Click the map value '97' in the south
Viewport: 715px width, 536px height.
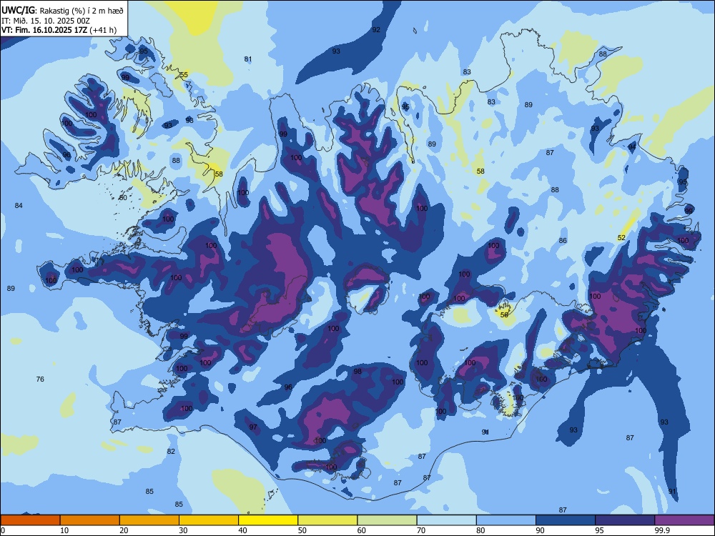click(x=254, y=427)
